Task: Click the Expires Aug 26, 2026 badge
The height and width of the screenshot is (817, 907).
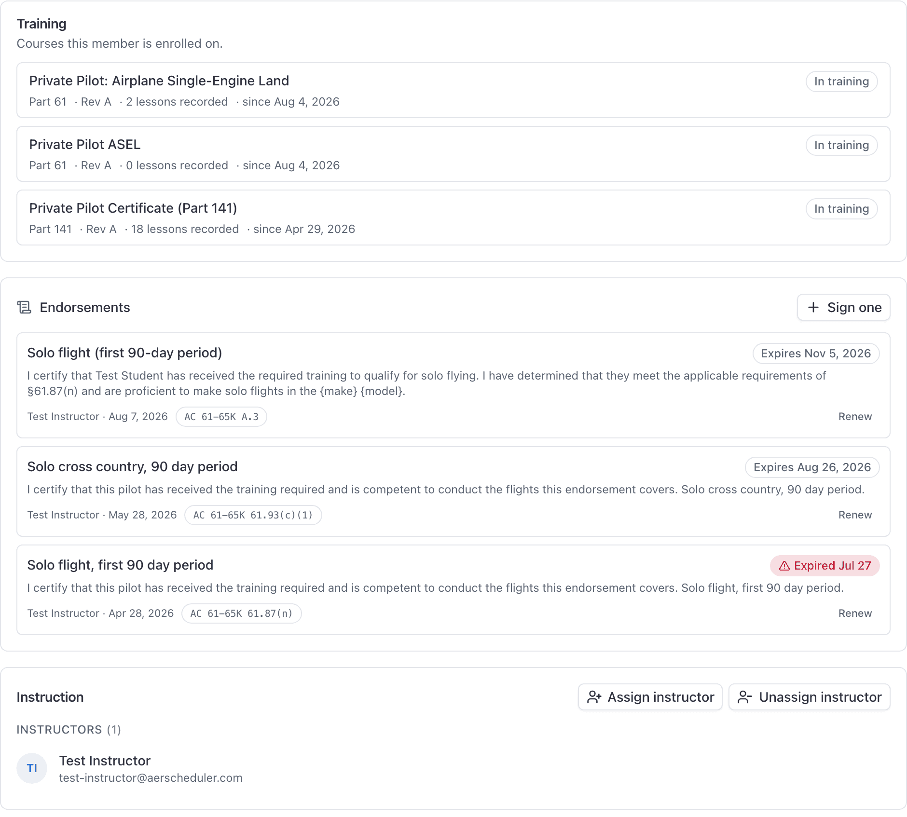Action: (x=812, y=467)
